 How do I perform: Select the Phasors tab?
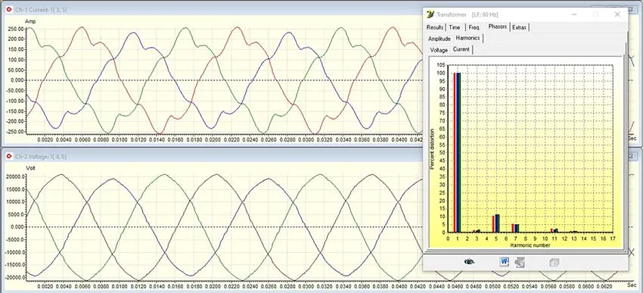pos(498,26)
